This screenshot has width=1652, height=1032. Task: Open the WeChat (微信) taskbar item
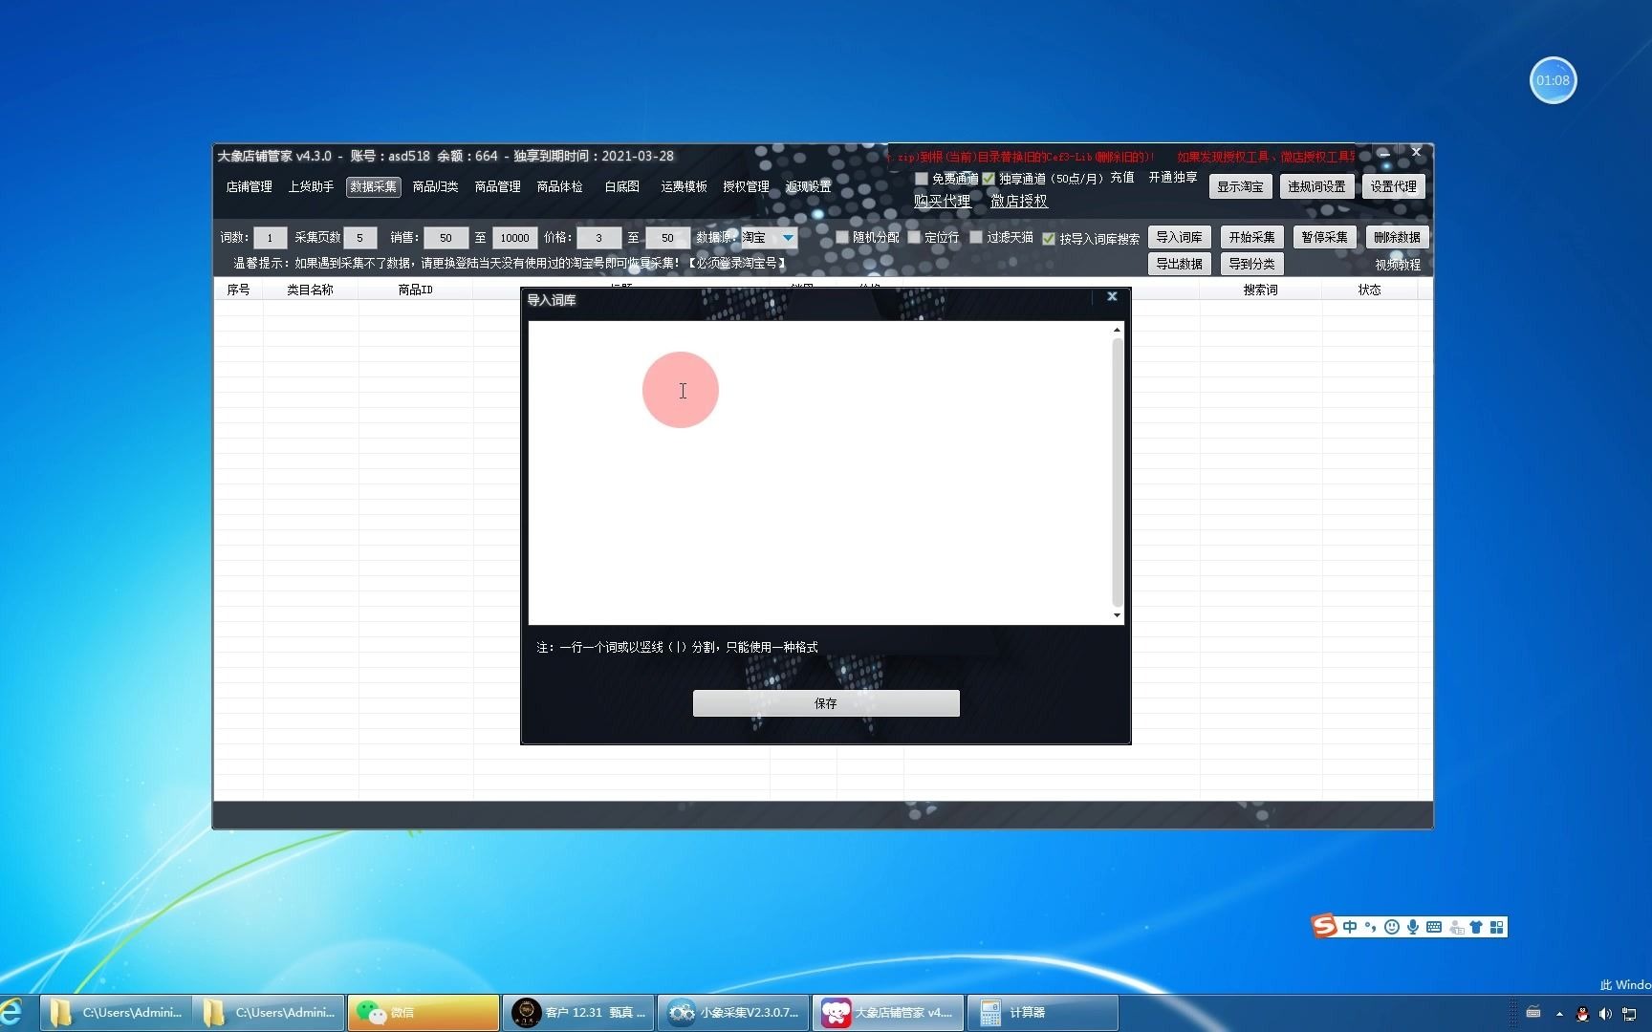tap(424, 1012)
